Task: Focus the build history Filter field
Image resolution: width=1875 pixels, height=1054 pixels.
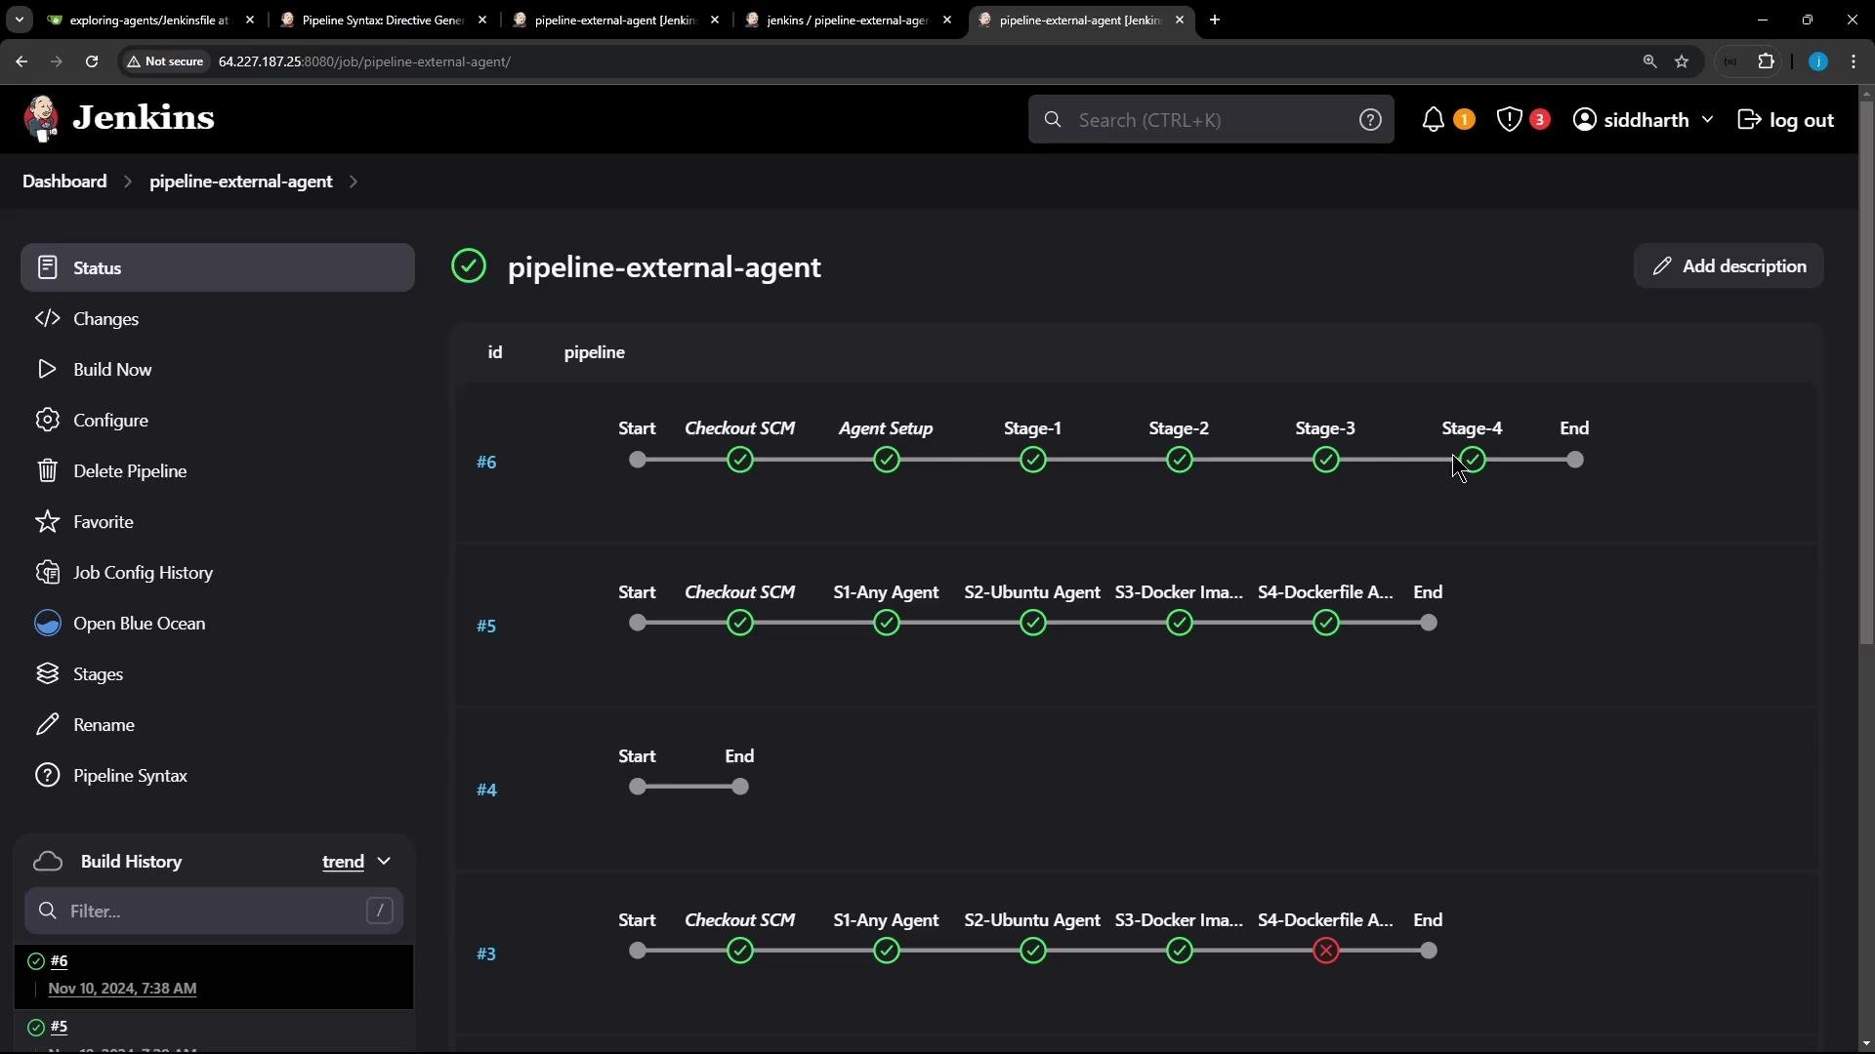Action: click(x=214, y=911)
